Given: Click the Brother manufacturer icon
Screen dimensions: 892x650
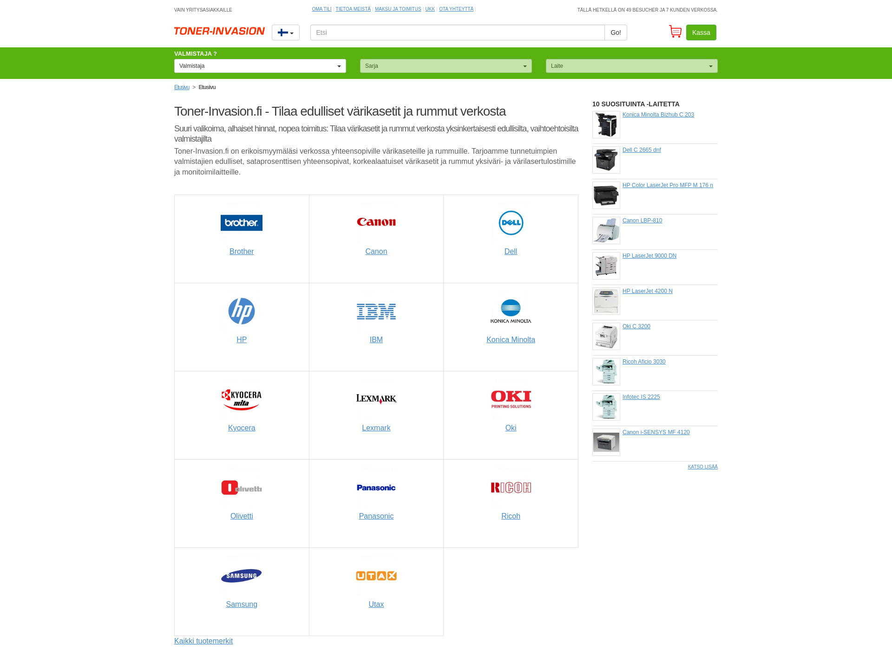Looking at the screenshot, I should point(241,222).
